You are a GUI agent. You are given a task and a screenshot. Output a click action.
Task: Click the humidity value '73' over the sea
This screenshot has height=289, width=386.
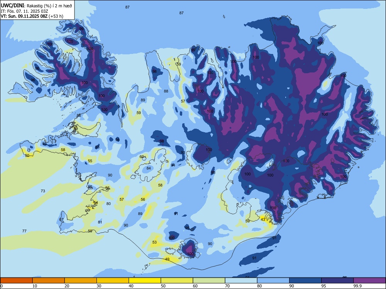(43, 191)
